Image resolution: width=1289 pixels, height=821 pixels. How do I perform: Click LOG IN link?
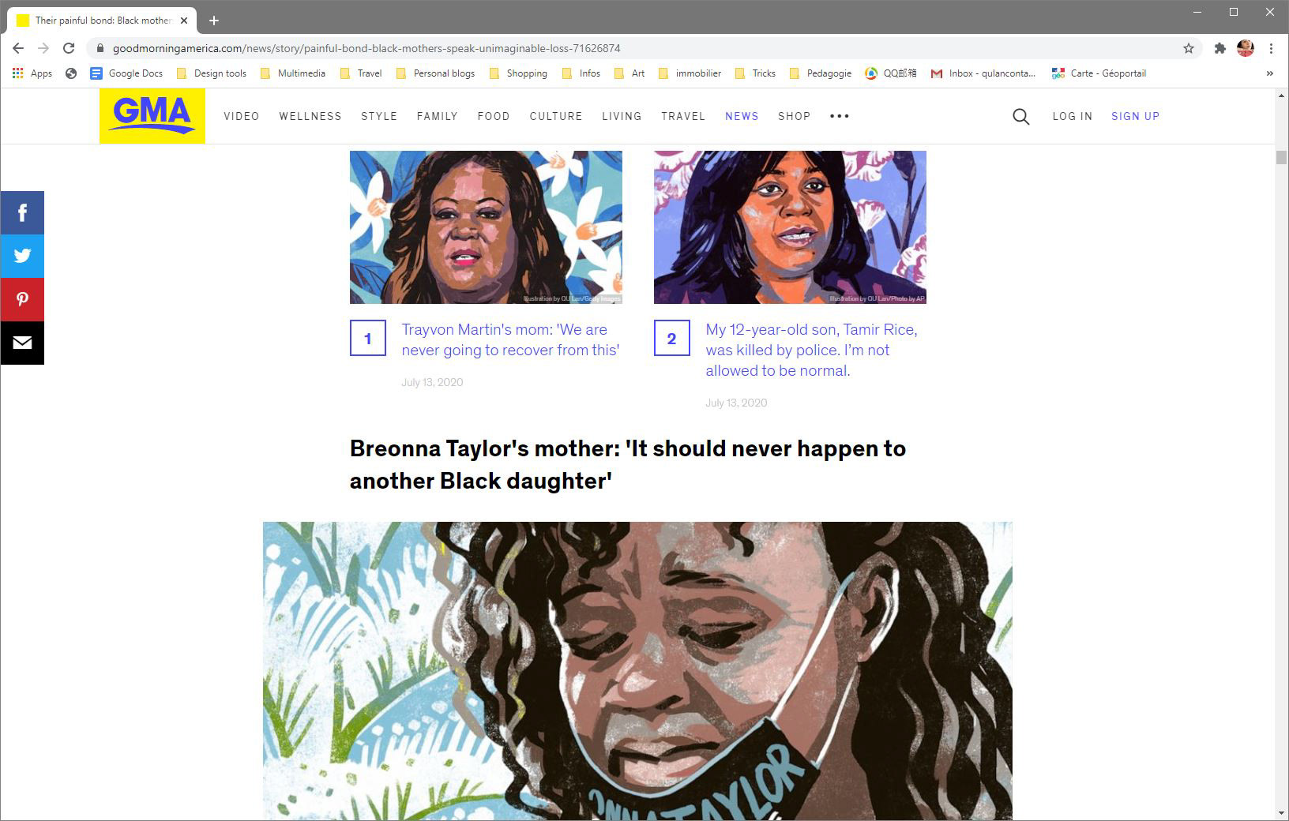pos(1072,116)
